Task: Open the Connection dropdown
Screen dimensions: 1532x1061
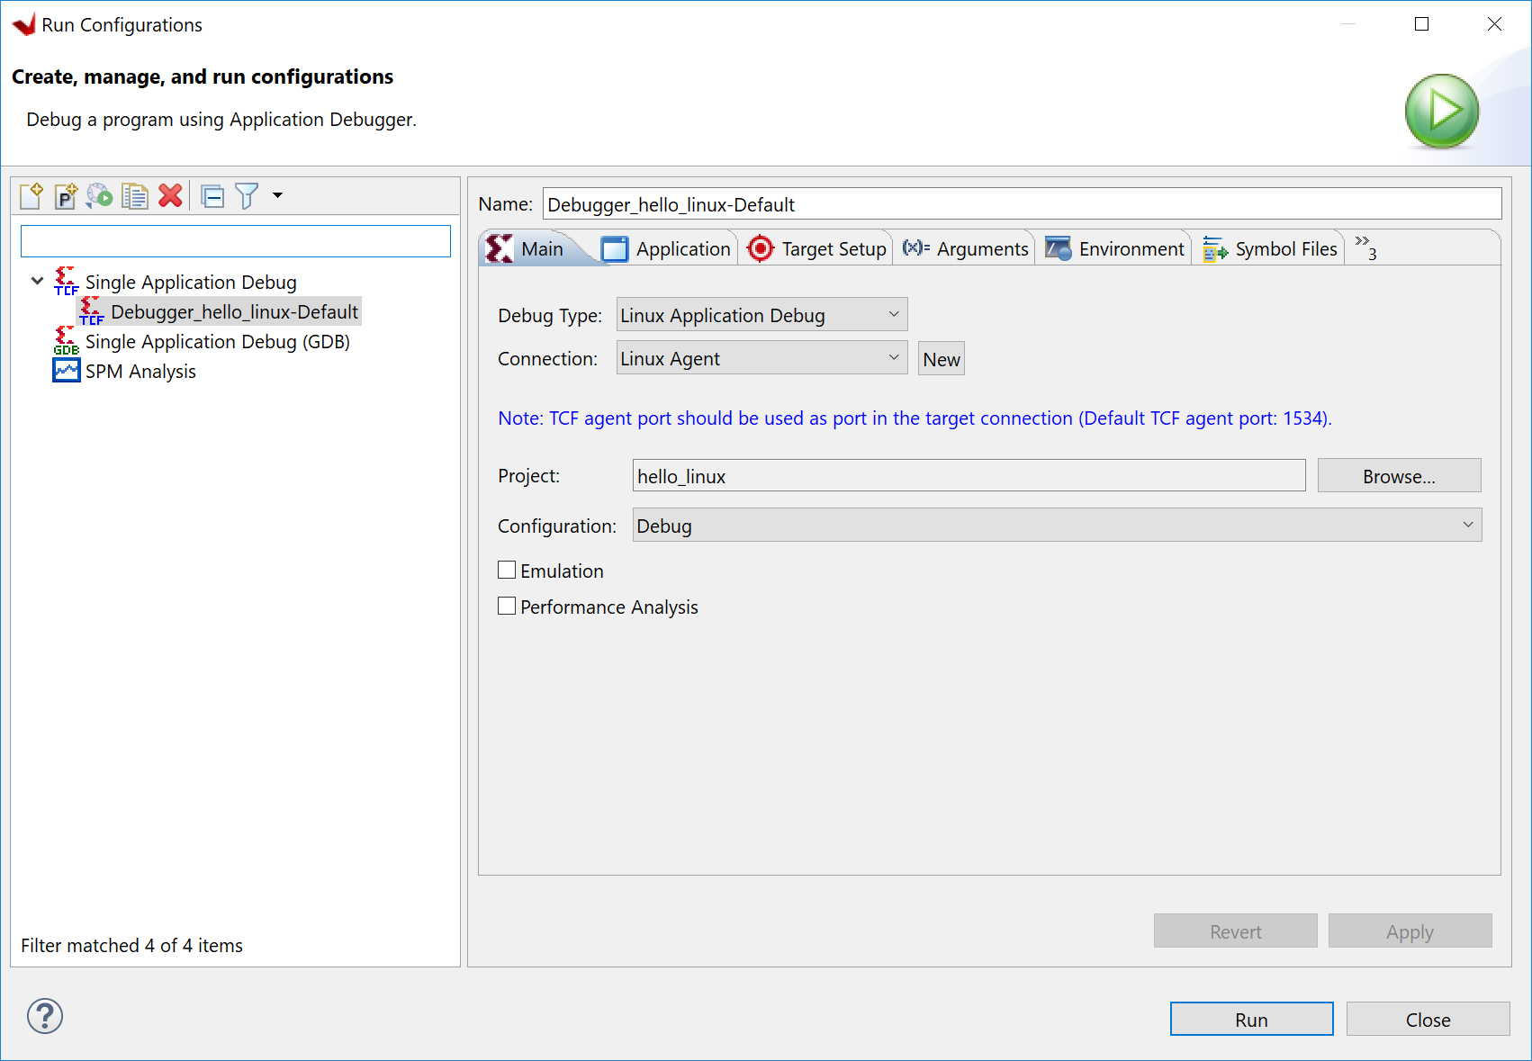Action: pyautogui.click(x=761, y=358)
